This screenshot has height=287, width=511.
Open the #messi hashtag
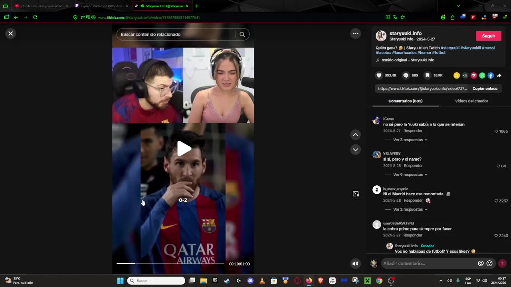[x=488, y=48]
